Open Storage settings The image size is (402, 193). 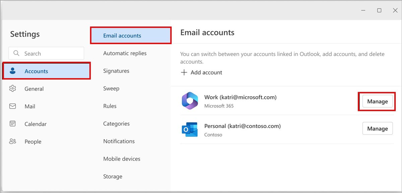click(x=113, y=177)
